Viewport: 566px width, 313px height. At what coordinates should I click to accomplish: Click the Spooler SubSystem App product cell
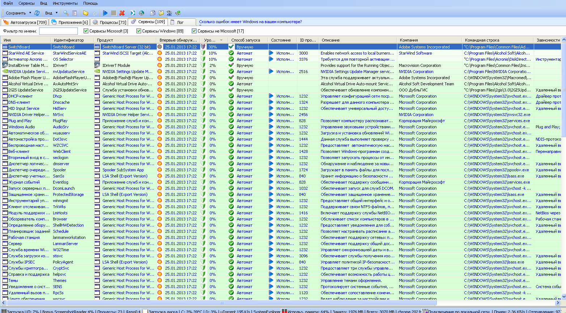pyautogui.click(x=123, y=170)
